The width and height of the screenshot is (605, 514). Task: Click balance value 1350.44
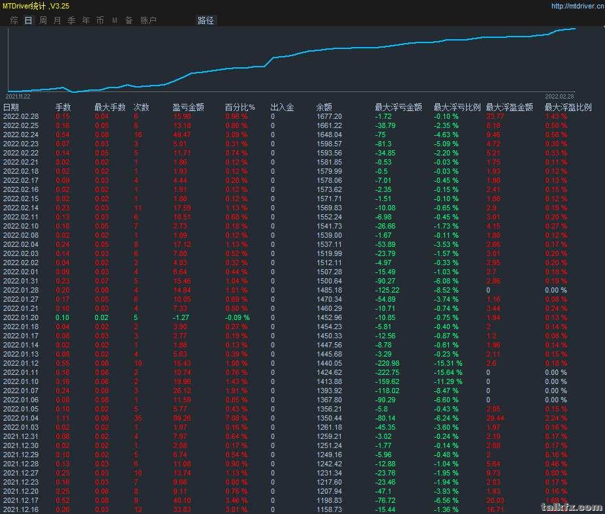pyautogui.click(x=329, y=418)
